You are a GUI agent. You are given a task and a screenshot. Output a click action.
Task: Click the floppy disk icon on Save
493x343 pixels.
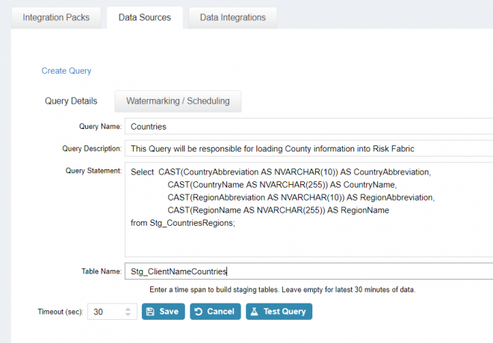tap(150, 312)
